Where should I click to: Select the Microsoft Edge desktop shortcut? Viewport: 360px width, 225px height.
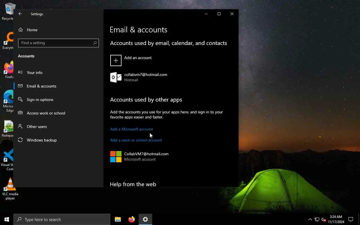[x=8, y=101]
